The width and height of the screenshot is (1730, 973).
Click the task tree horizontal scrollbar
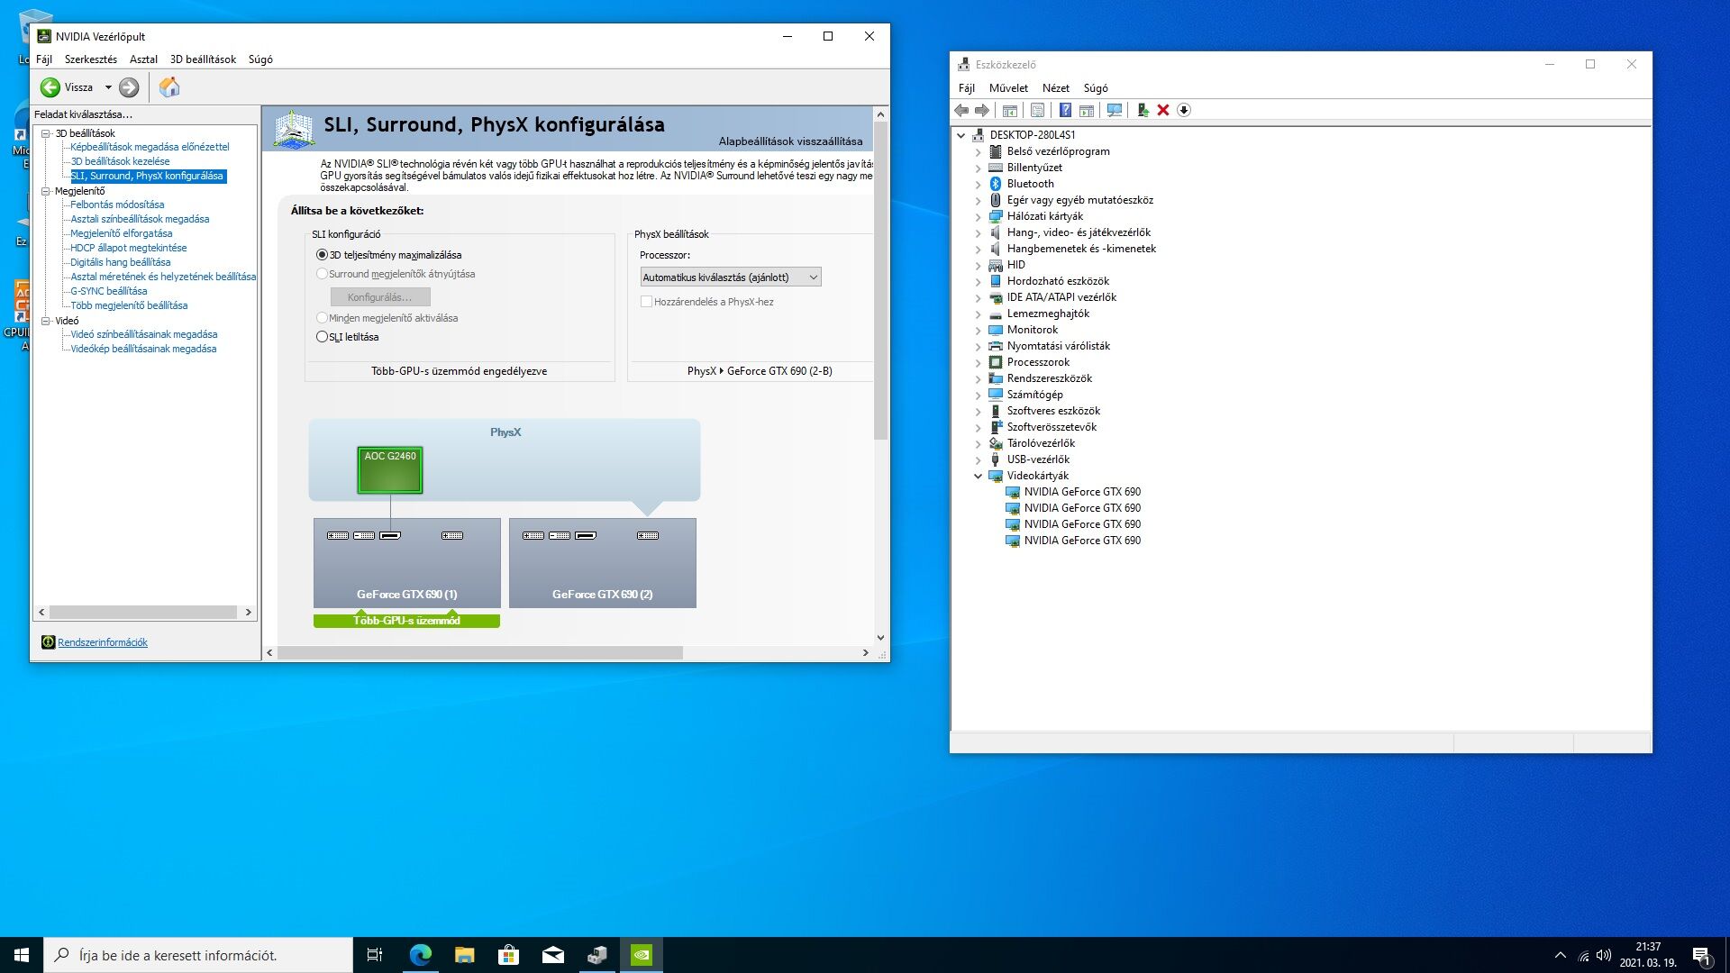coord(143,613)
